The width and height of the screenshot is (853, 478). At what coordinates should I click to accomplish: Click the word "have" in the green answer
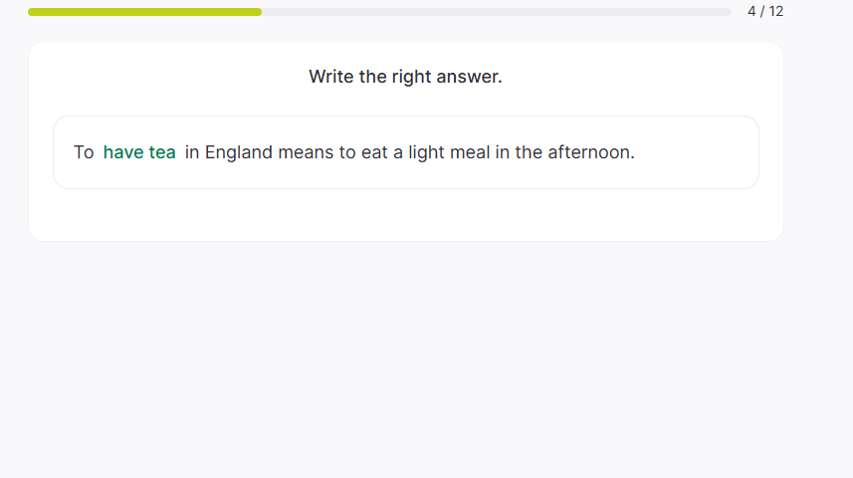[x=123, y=152]
